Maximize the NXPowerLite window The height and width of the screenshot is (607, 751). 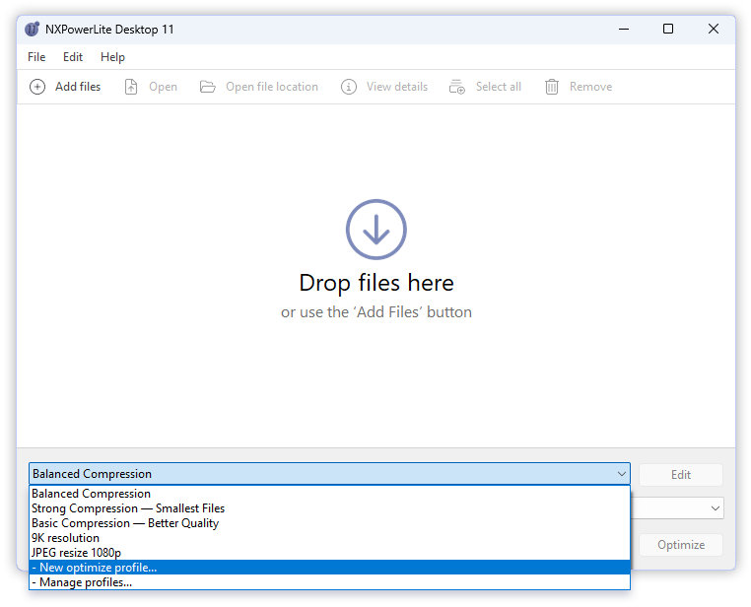point(668,30)
